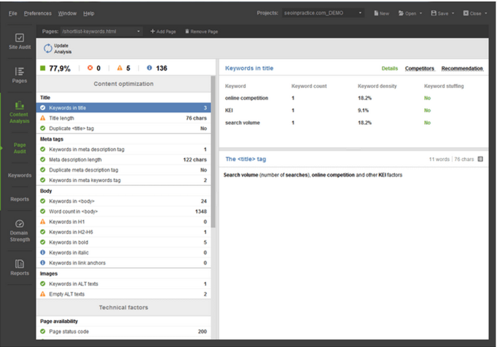Open the bottom Reports document icon
Screen dimensions: 498x347
(20, 264)
